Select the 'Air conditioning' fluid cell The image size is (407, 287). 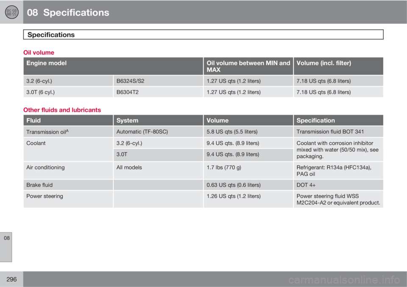click(x=68, y=170)
